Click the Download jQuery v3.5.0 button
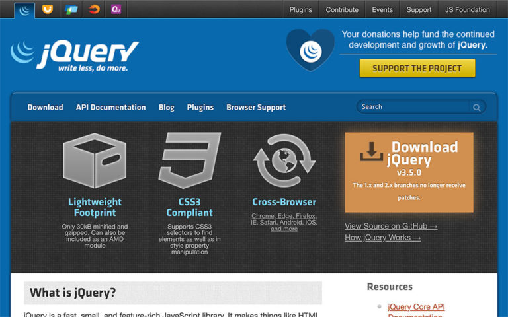 (x=409, y=172)
